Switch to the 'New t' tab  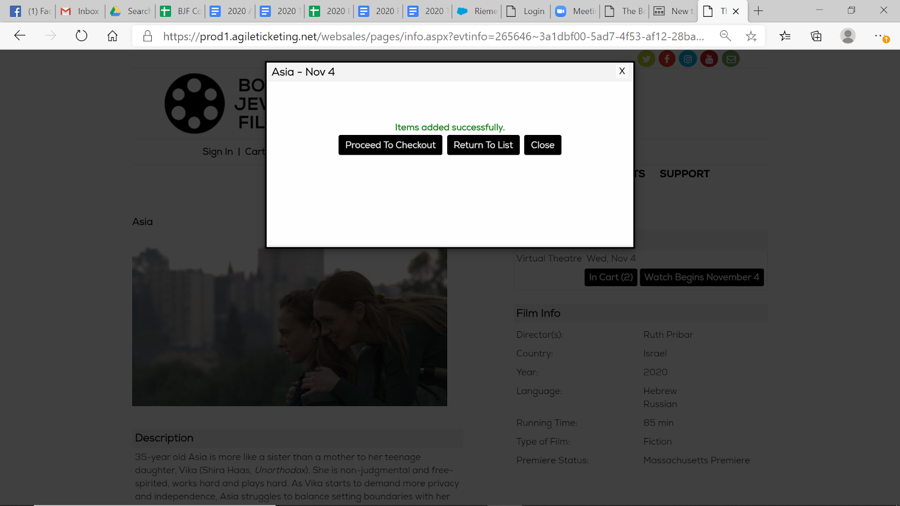point(674,11)
